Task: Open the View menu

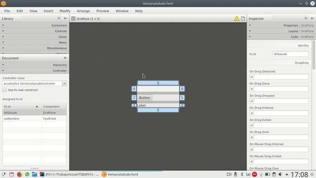Action: tap(34, 11)
